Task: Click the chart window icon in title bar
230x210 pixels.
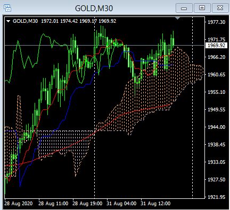Action: (7, 8)
